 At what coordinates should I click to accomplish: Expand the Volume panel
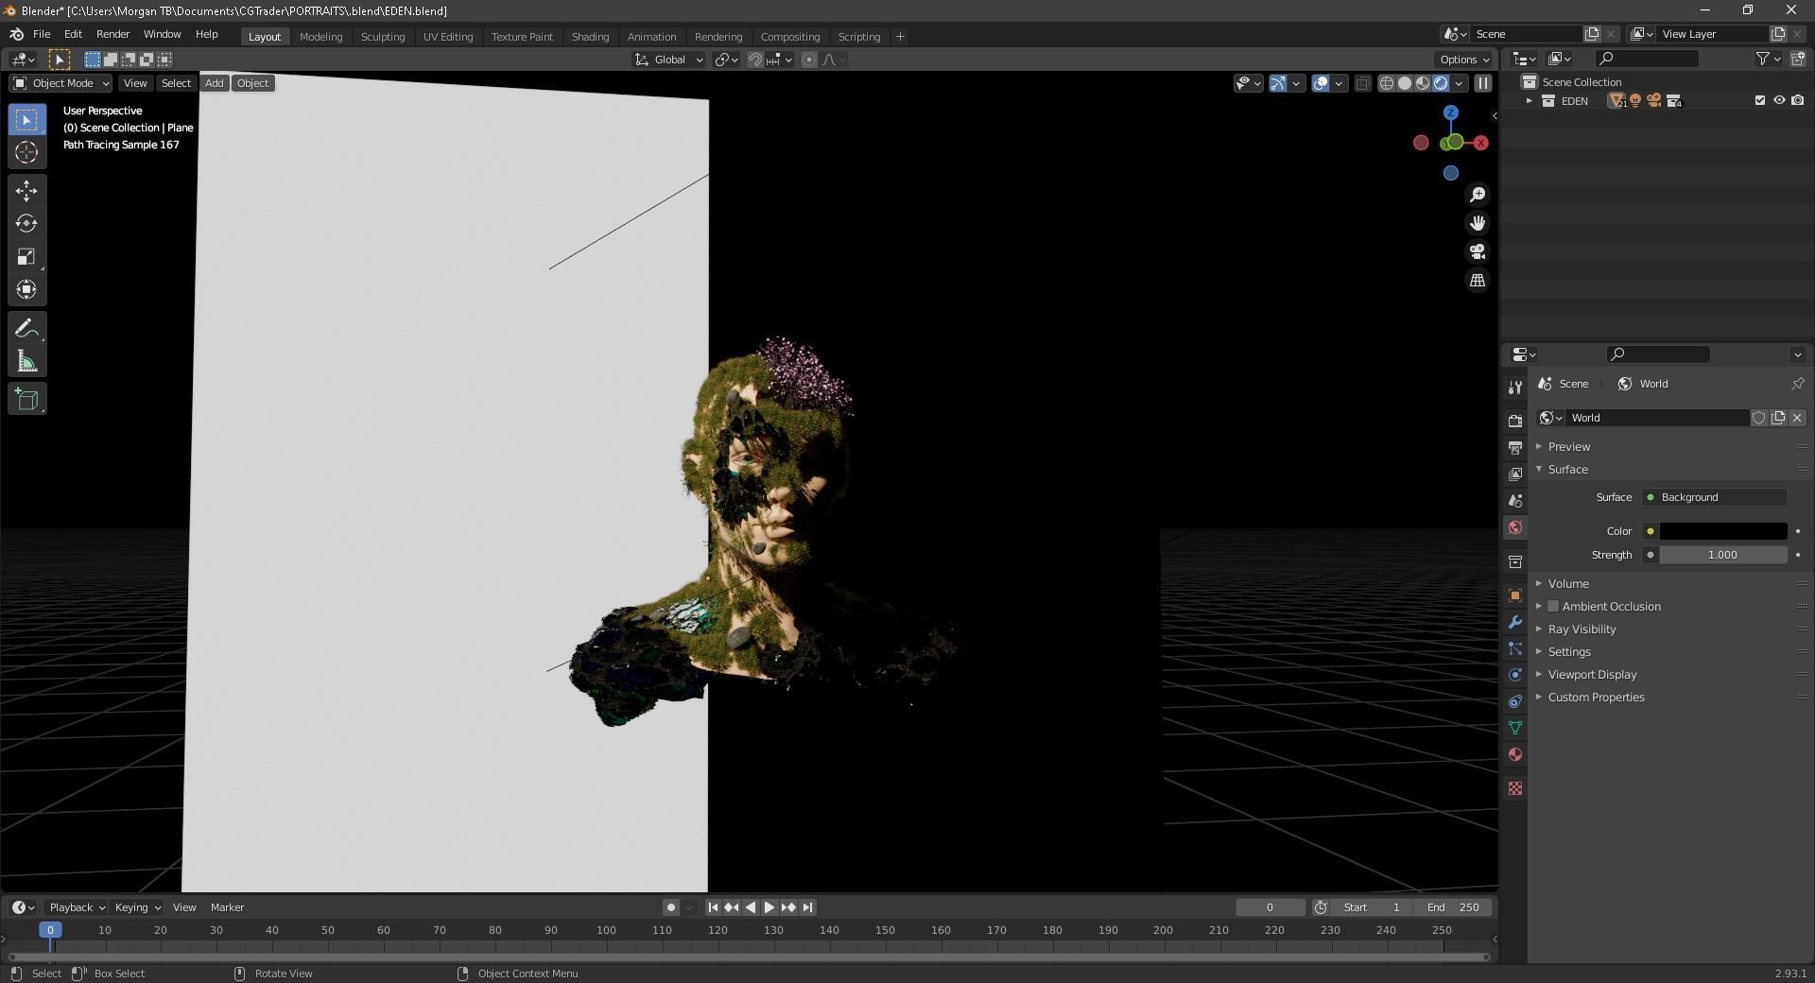pos(1567,584)
